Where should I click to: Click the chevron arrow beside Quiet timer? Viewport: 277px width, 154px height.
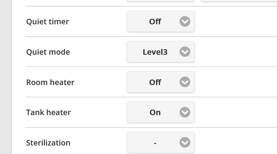(185, 22)
